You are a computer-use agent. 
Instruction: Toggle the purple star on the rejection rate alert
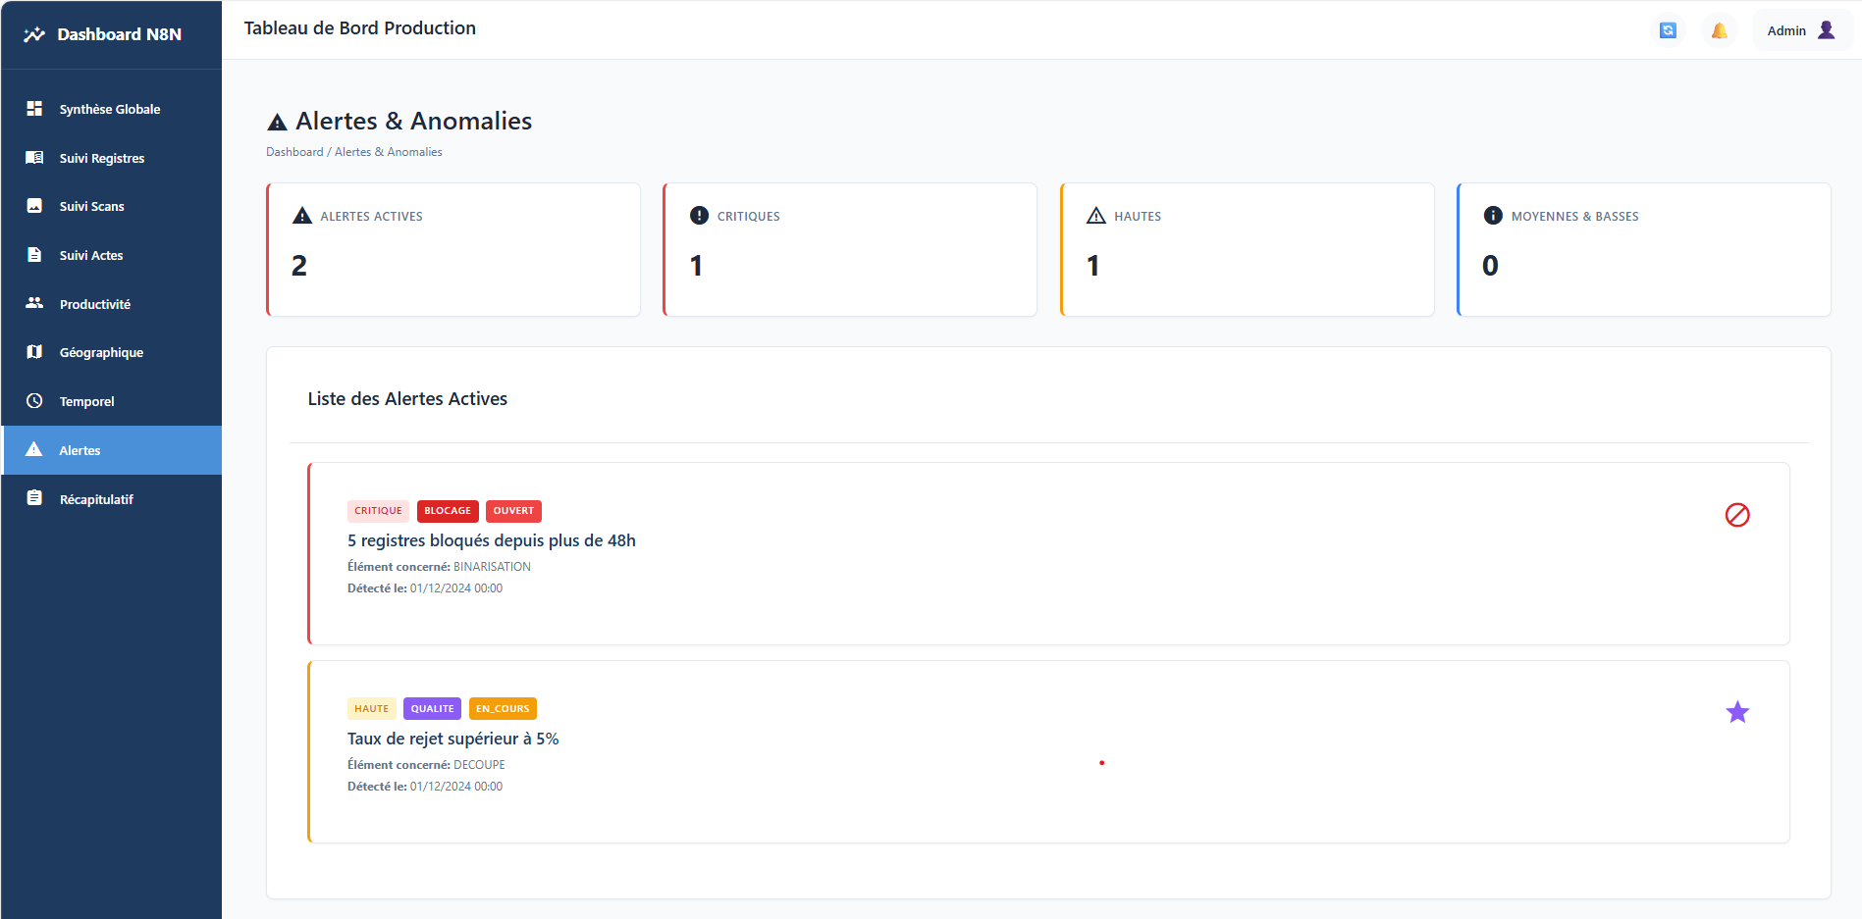[1737, 712]
